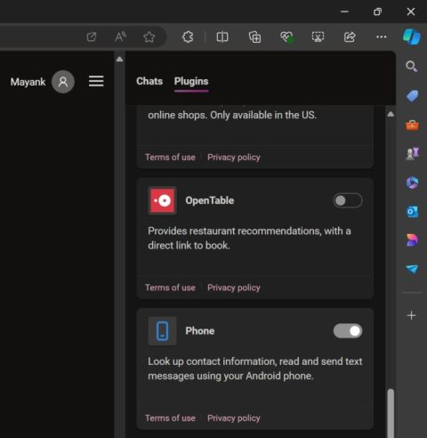Open sidebar Search magnifier icon
The width and height of the screenshot is (427, 438).
pos(412,67)
